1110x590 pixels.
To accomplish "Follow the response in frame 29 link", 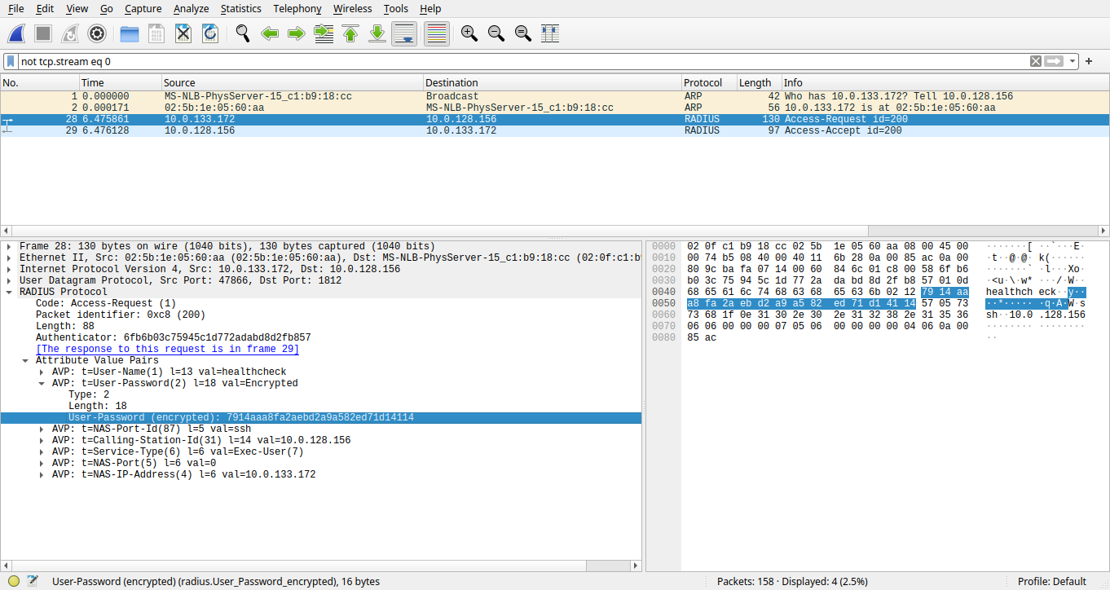I will point(167,349).
